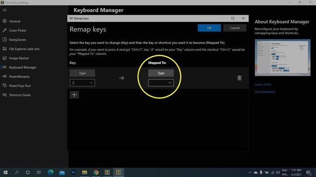Open network status tray icon

click(272, 172)
